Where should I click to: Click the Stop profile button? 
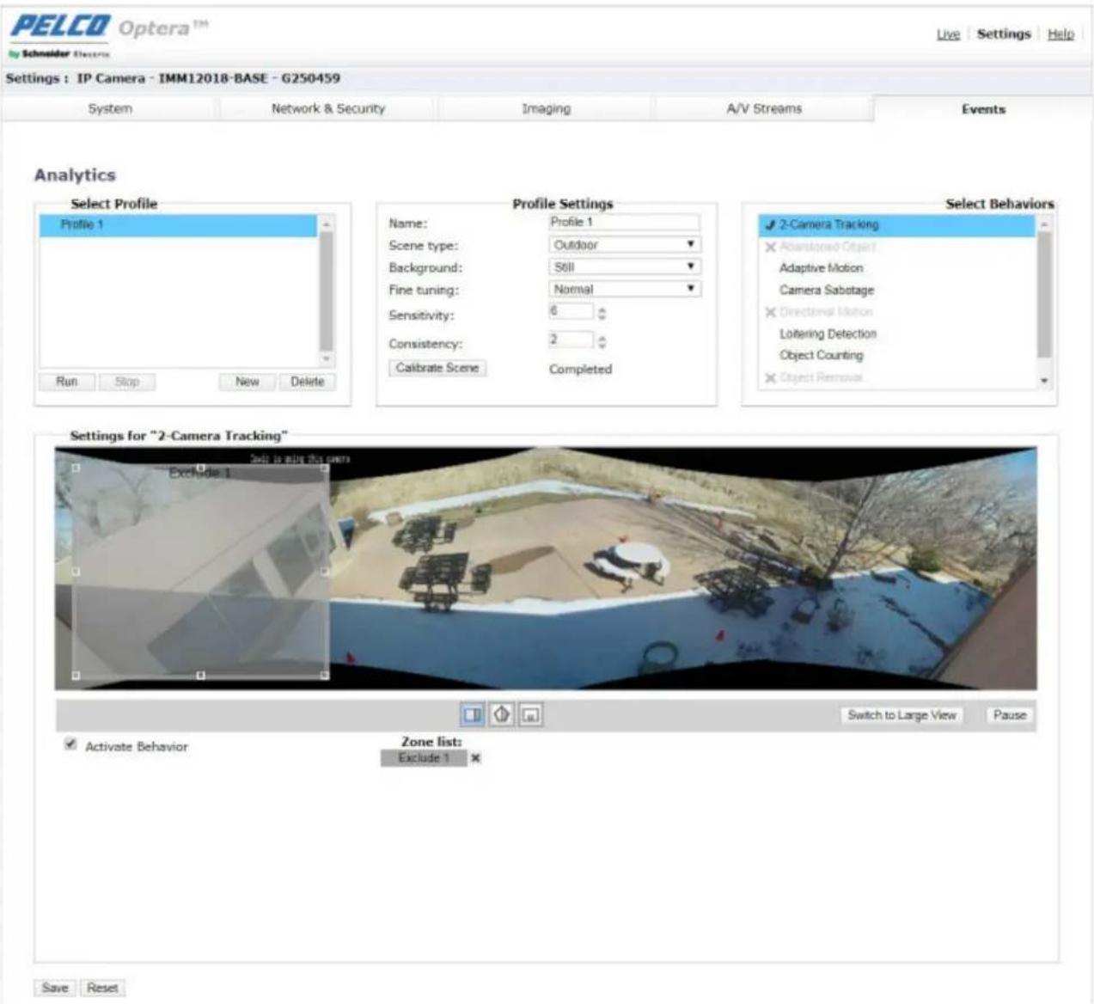(x=127, y=382)
